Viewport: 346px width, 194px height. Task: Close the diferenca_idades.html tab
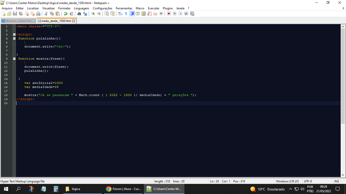point(34,21)
